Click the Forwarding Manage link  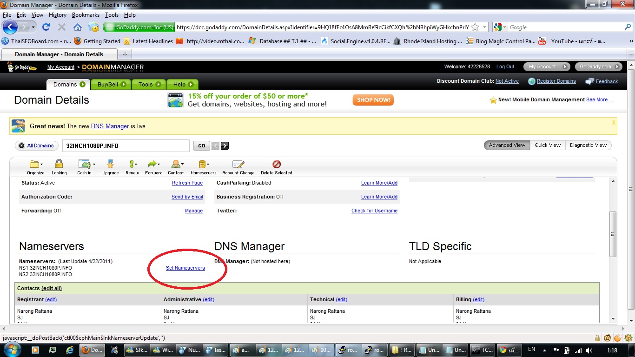tap(194, 211)
